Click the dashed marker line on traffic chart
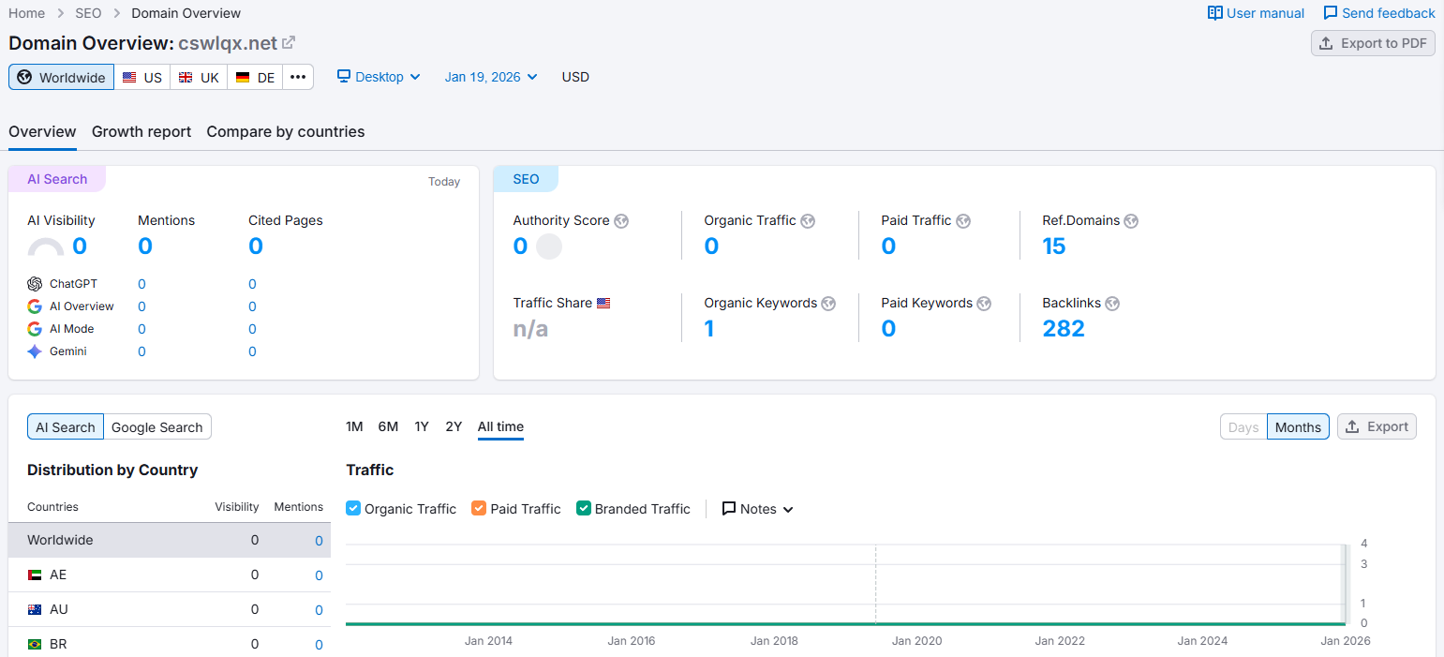This screenshot has width=1444, height=657. point(876,585)
